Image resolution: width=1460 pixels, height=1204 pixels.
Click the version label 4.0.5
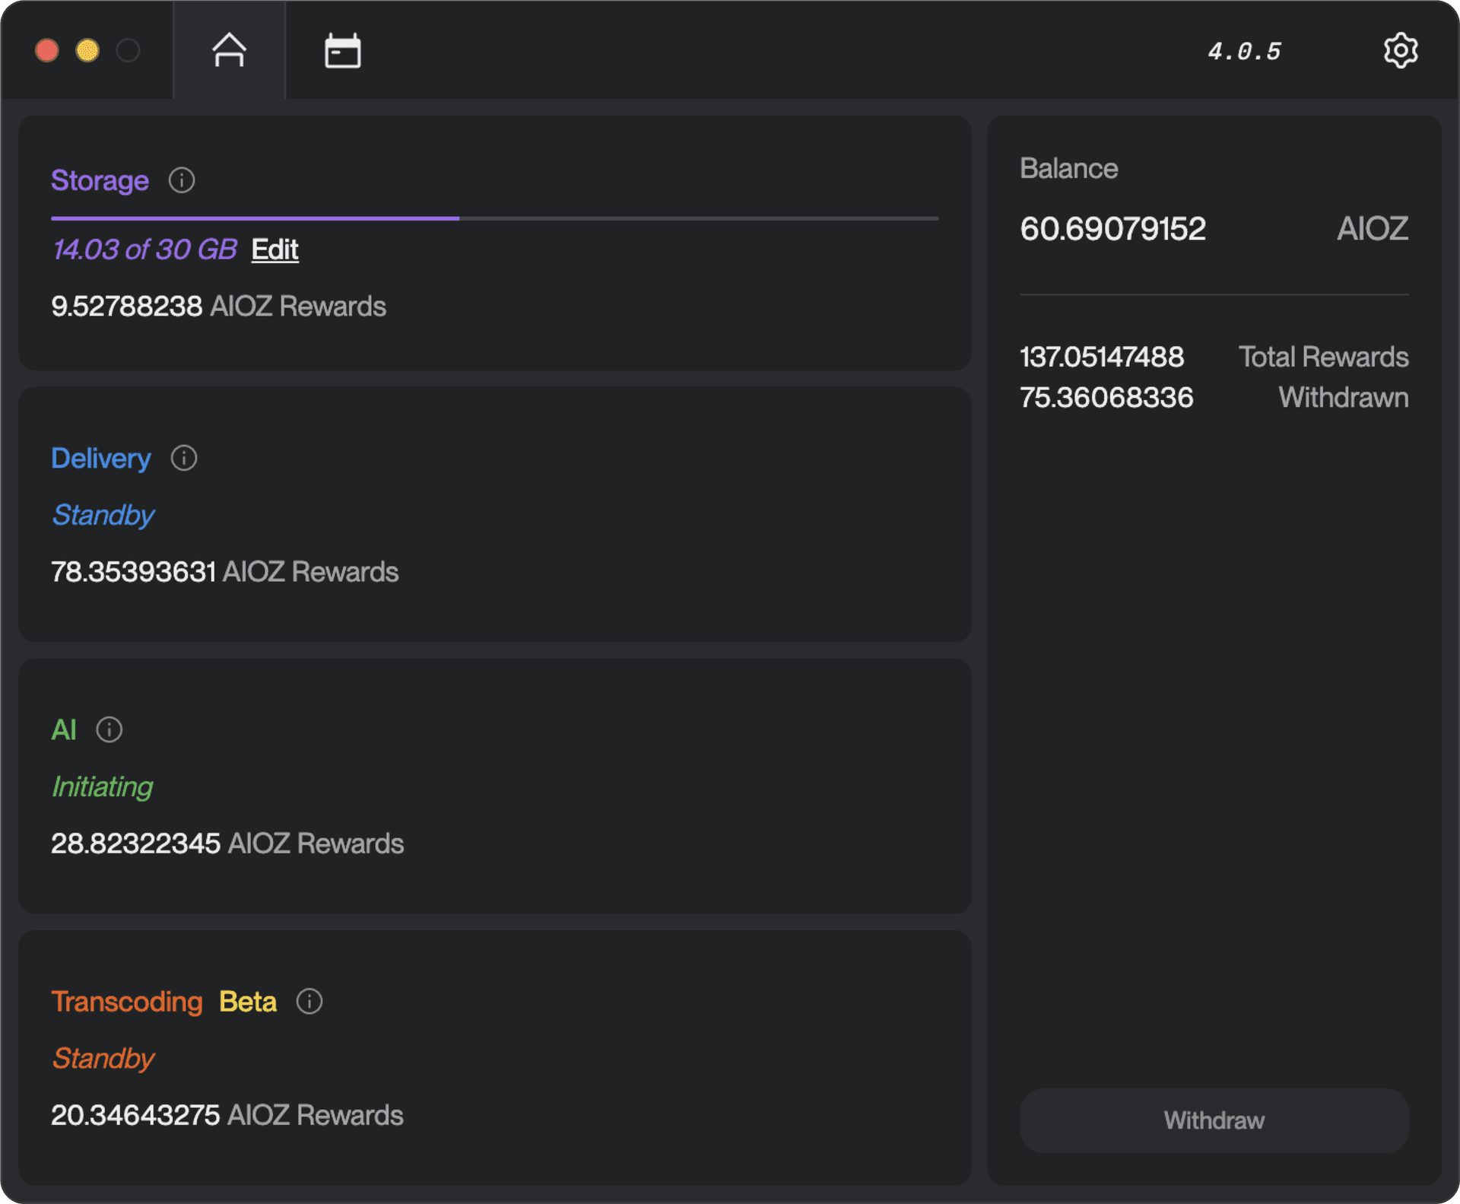(x=1246, y=50)
